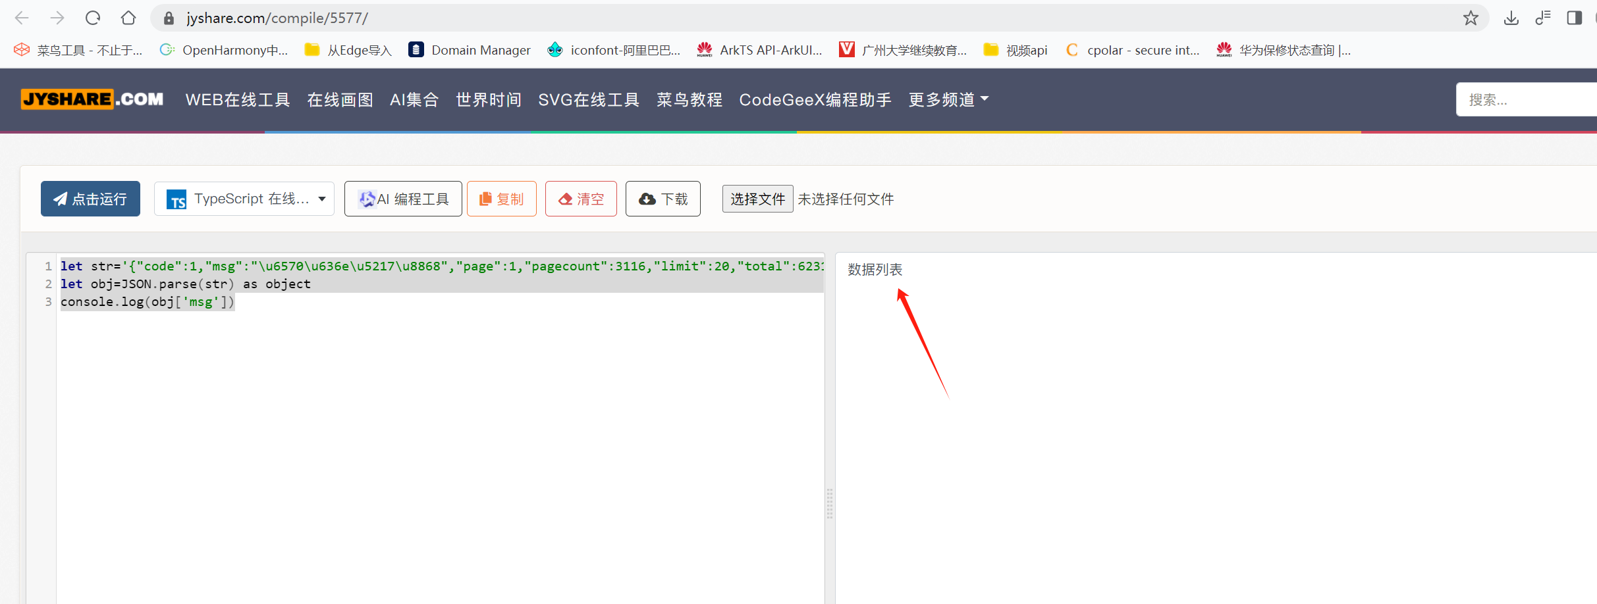Toggle the browser side panel icon
Image resolution: width=1597 pixels, height=604 pixels.
pyautogui.click(x=1575, y=18)
